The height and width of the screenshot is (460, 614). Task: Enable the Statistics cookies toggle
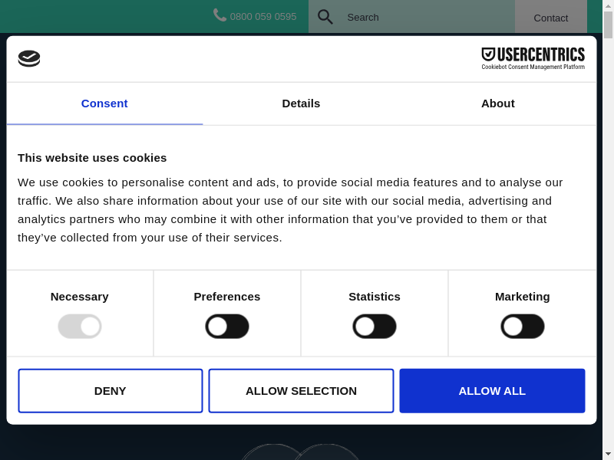[x=375, y=327]
